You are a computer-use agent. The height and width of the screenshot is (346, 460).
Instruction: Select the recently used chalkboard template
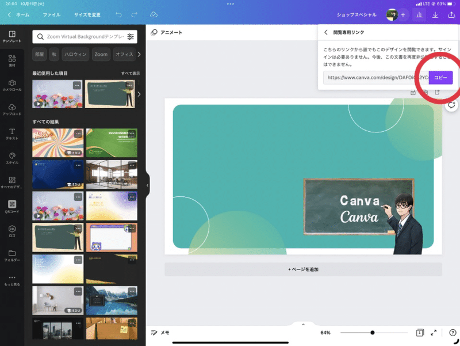[x=110, y=94]
